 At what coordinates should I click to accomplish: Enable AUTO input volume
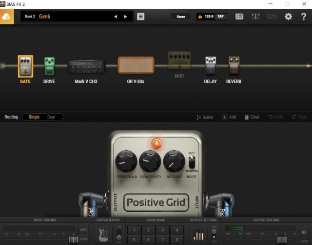83,230
